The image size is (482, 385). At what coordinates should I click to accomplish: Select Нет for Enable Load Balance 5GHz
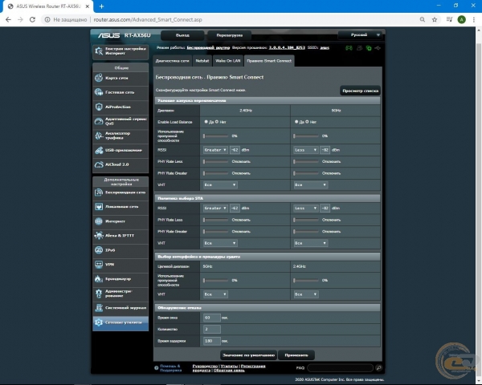pyautogui.click(x=307, y=122)
